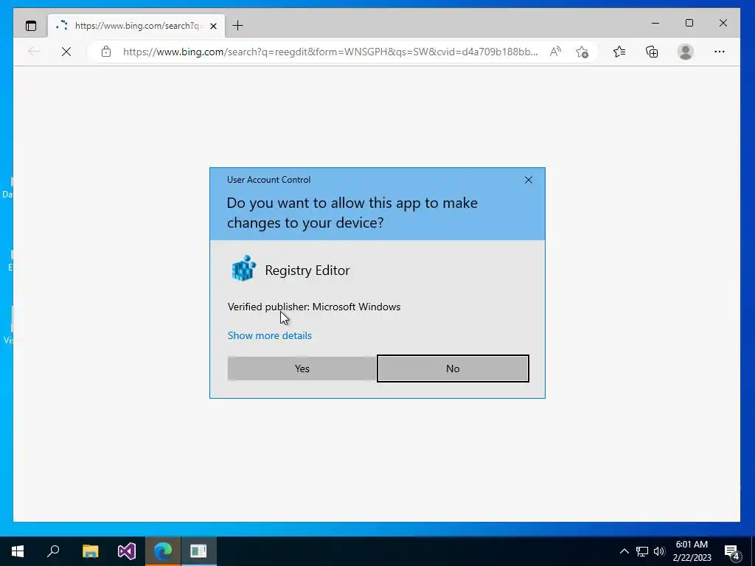Show hidden system tray icons
The image size is (755, 566).
pyautogui.click(x=624, y=551)
